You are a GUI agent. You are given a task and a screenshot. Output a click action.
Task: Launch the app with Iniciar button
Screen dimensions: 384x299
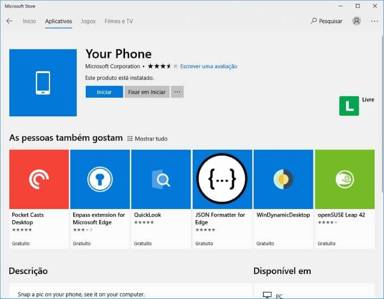tap(104, 92)
